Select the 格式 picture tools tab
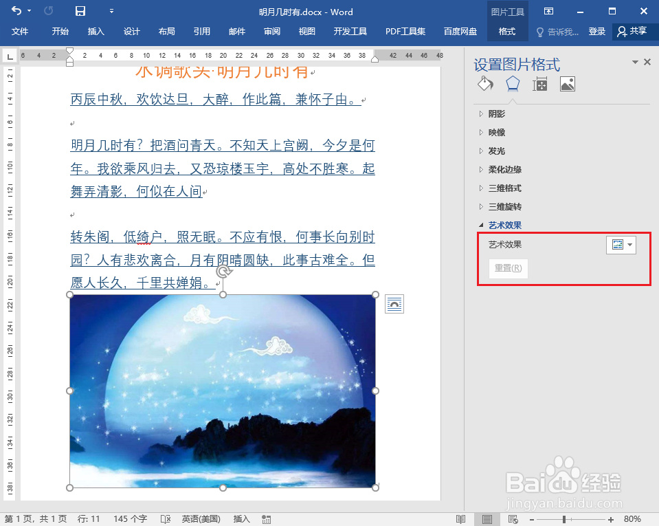This screenshot has width=659, height=526. click(x=507, y=32)
